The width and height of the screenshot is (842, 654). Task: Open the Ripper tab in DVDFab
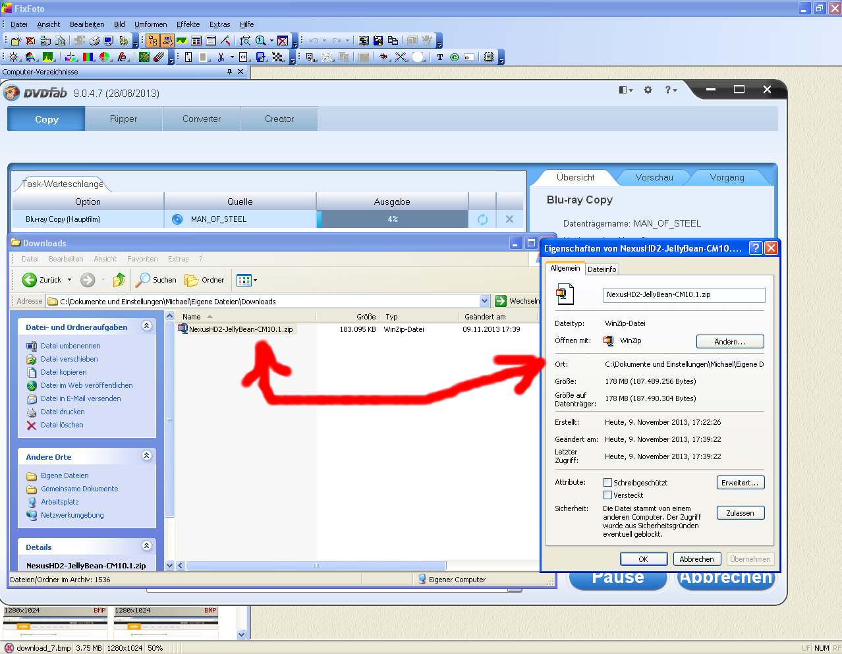click(x=124, y=119)
